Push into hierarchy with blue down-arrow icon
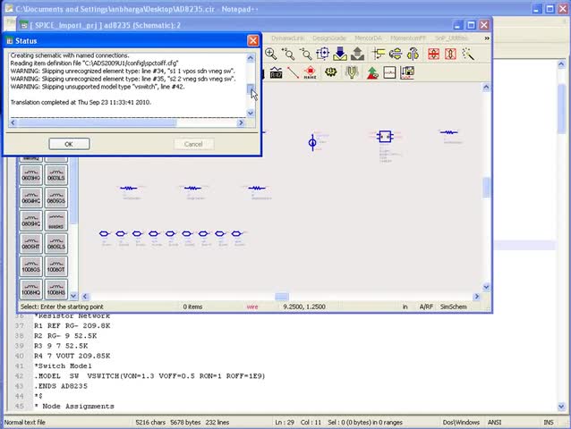This screenshot has width=571, height=429. [340, 54]
